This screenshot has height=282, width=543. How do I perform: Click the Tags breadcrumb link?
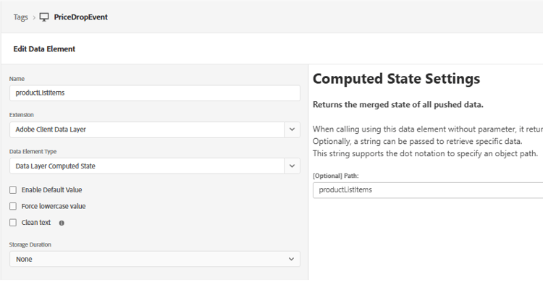click(x=20, y=17)
